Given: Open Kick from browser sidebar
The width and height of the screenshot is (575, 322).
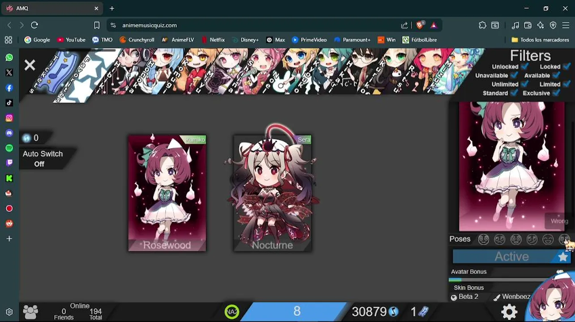Looking at the screenshot, I should (x=9, y=178).
